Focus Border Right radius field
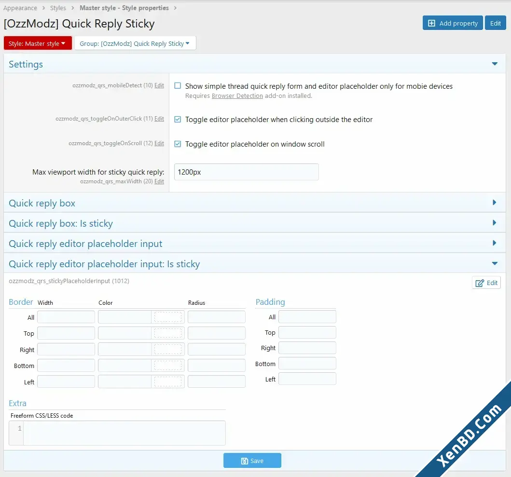Image resolution: width=511 pixels, height=477 pixels. point(217,349)
